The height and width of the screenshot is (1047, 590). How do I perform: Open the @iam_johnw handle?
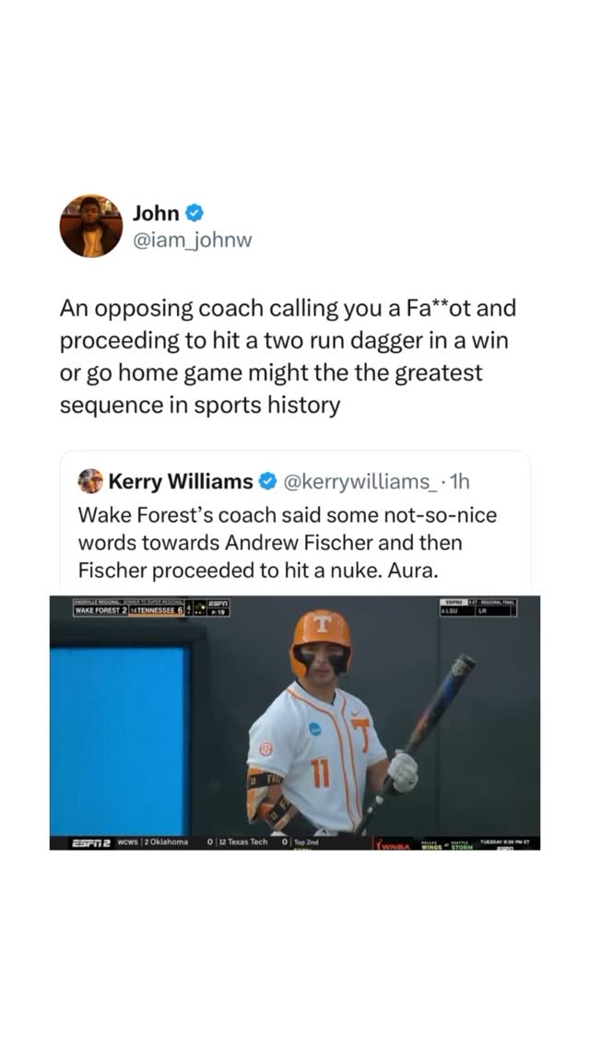(x=192, y=241)
